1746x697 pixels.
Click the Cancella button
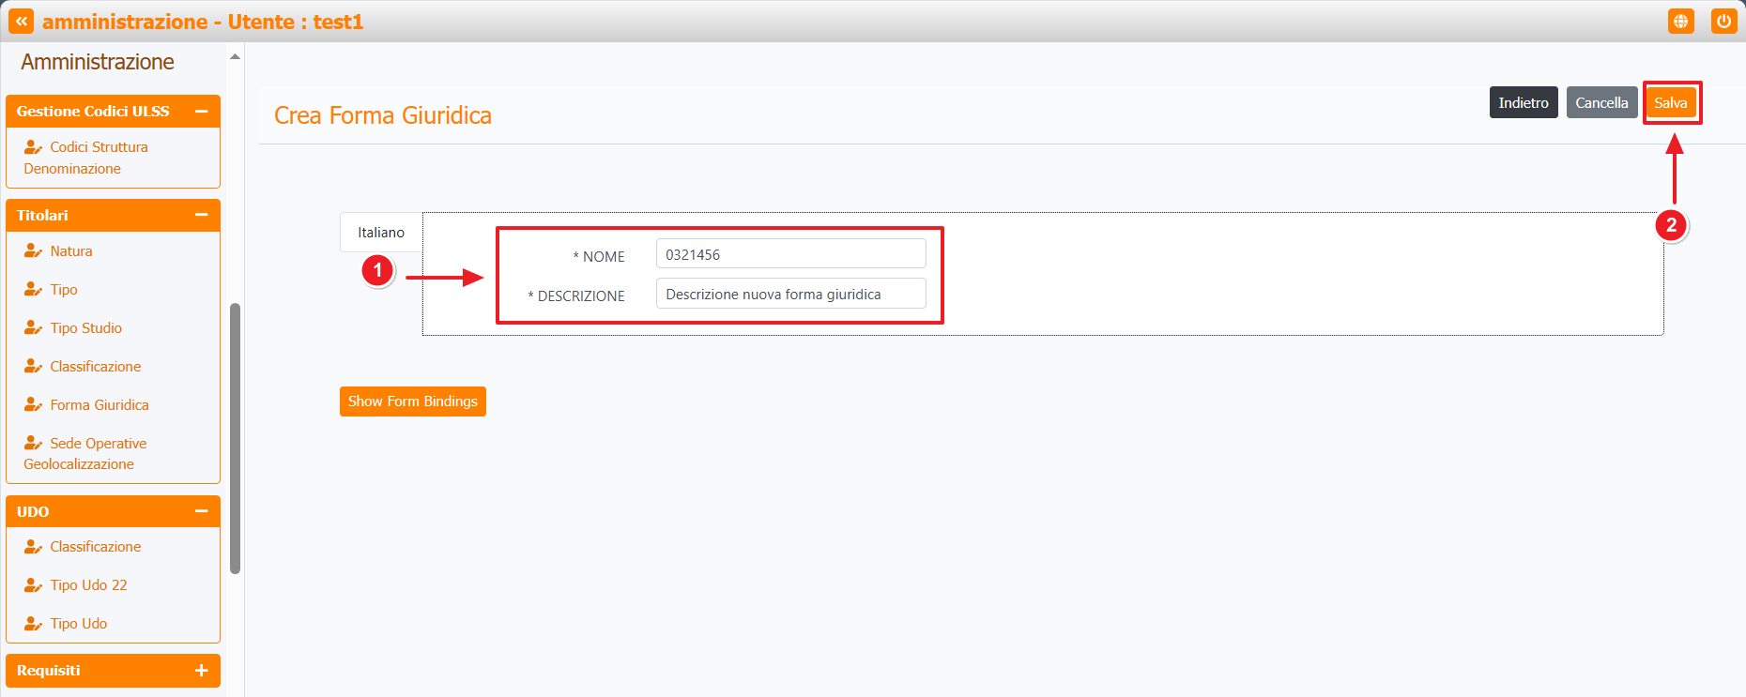1601,103
